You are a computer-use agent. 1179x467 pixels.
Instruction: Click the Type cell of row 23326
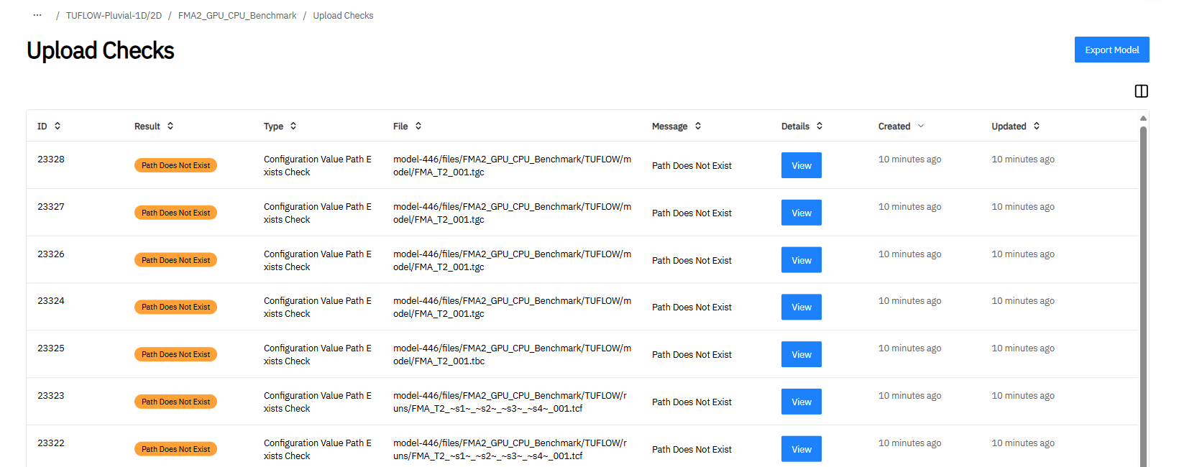(318, 261)
